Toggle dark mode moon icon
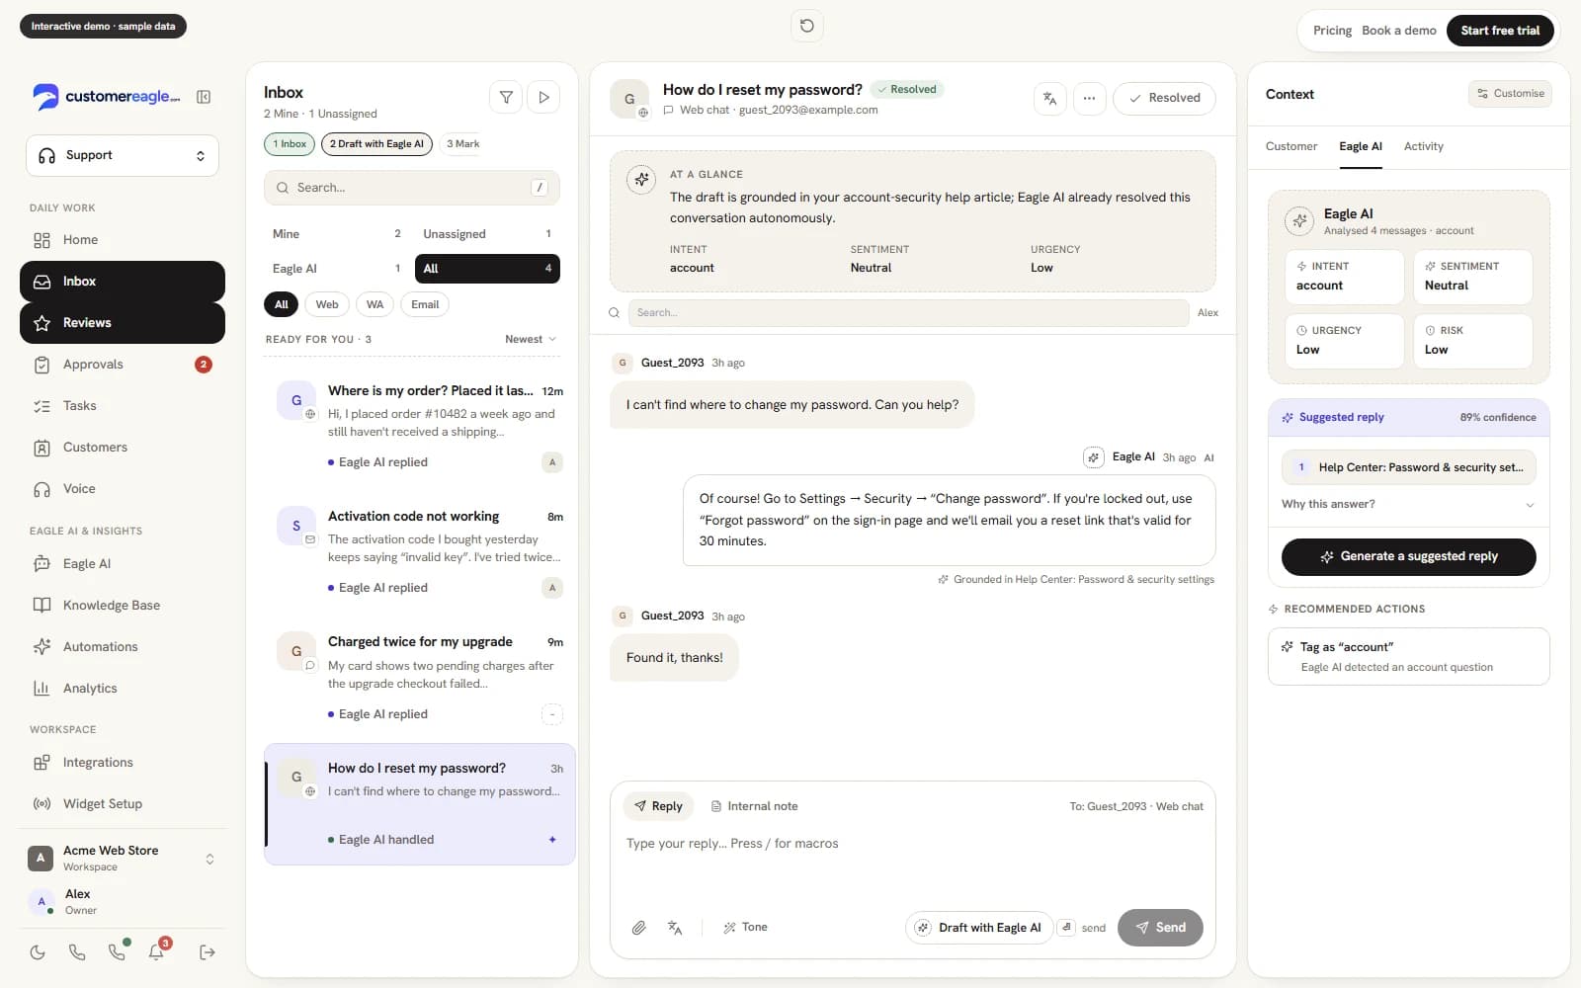1581x988 pixels. (x=38, y=952)
